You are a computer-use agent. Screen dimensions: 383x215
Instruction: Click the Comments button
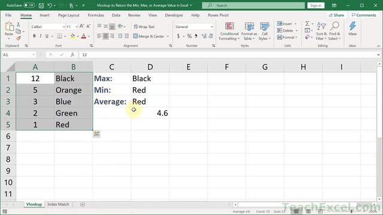pyautogui.click(x=364, y=15)
